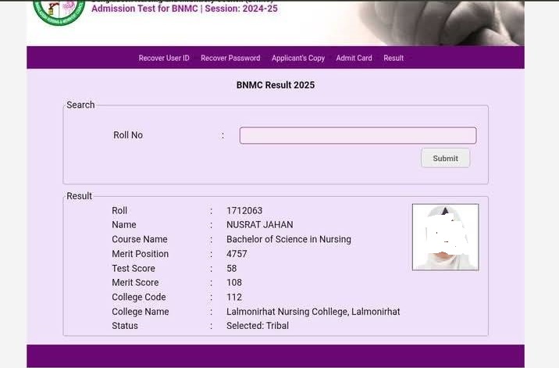Image resolution: width=559 pixels, height=368 pixels.
Task: Click the College Code label
Action: coord(139,298)
